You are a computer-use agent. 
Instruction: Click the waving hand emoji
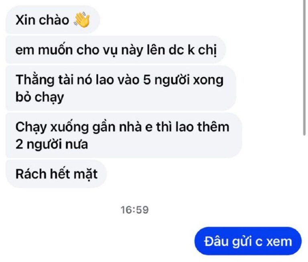pos(82,20)
